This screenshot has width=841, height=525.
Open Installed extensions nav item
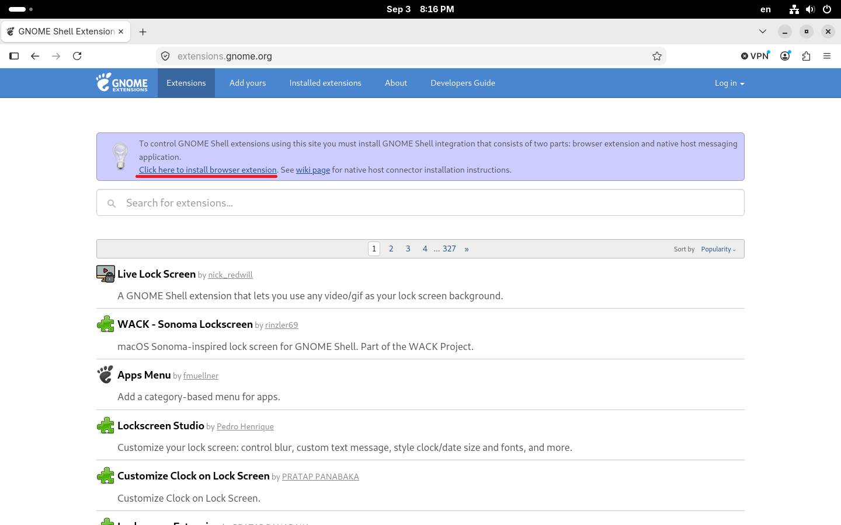pos(325,83)
